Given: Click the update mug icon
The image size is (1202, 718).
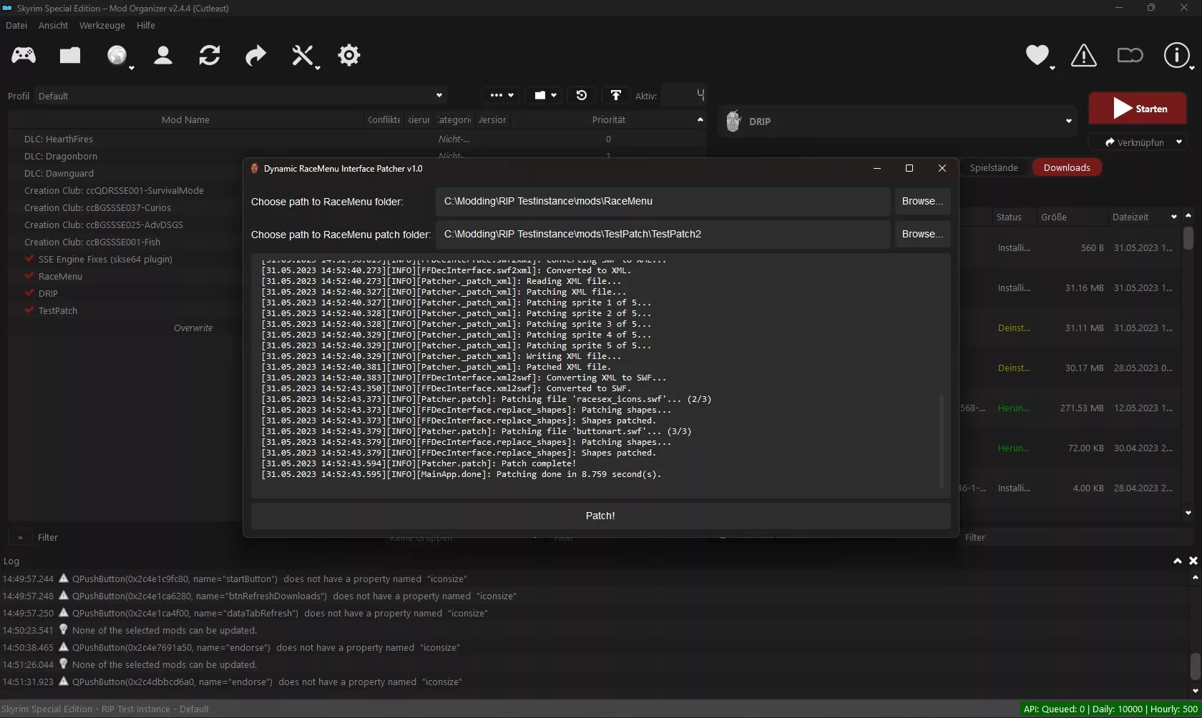Looking at the screenshot, I should pos(1130,55).
